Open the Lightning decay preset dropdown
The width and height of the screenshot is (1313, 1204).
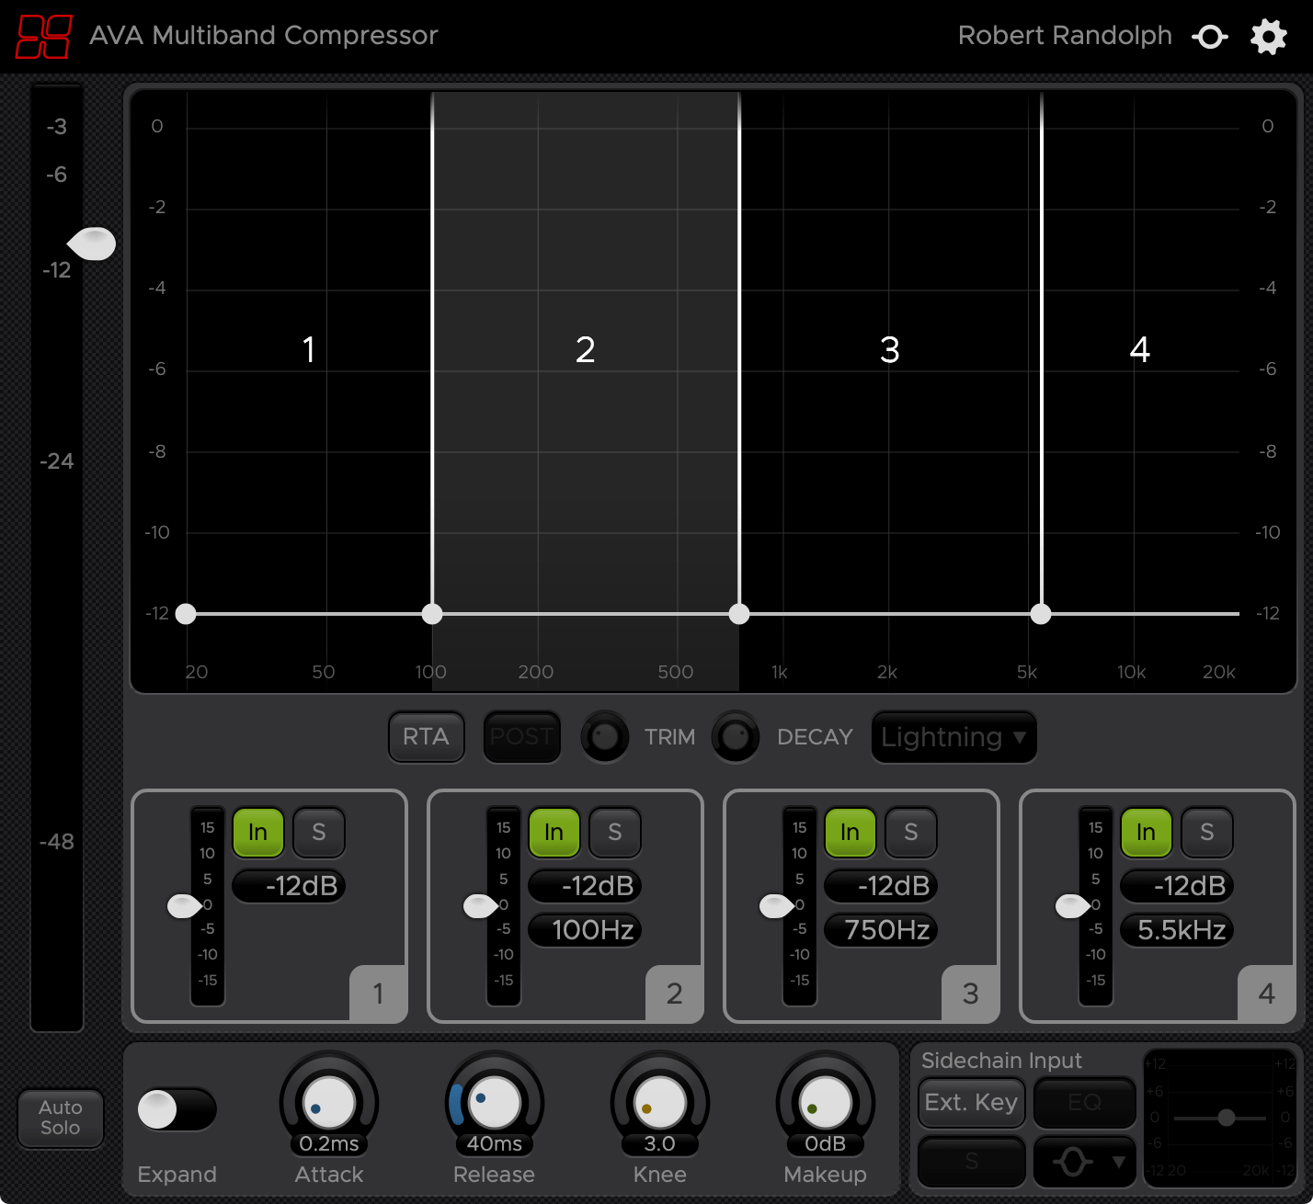(953, 736)
